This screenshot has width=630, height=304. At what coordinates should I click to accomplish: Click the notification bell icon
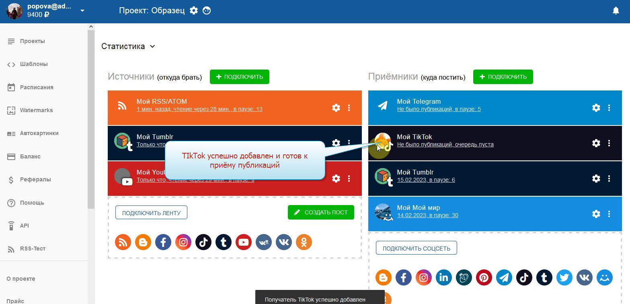pyautogui.click(x=616, y=11)
